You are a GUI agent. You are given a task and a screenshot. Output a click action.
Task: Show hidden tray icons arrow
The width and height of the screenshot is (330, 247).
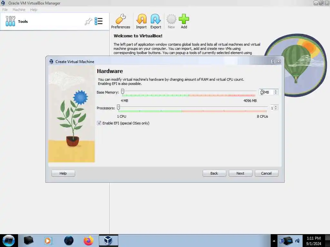[x=274, y=241]
